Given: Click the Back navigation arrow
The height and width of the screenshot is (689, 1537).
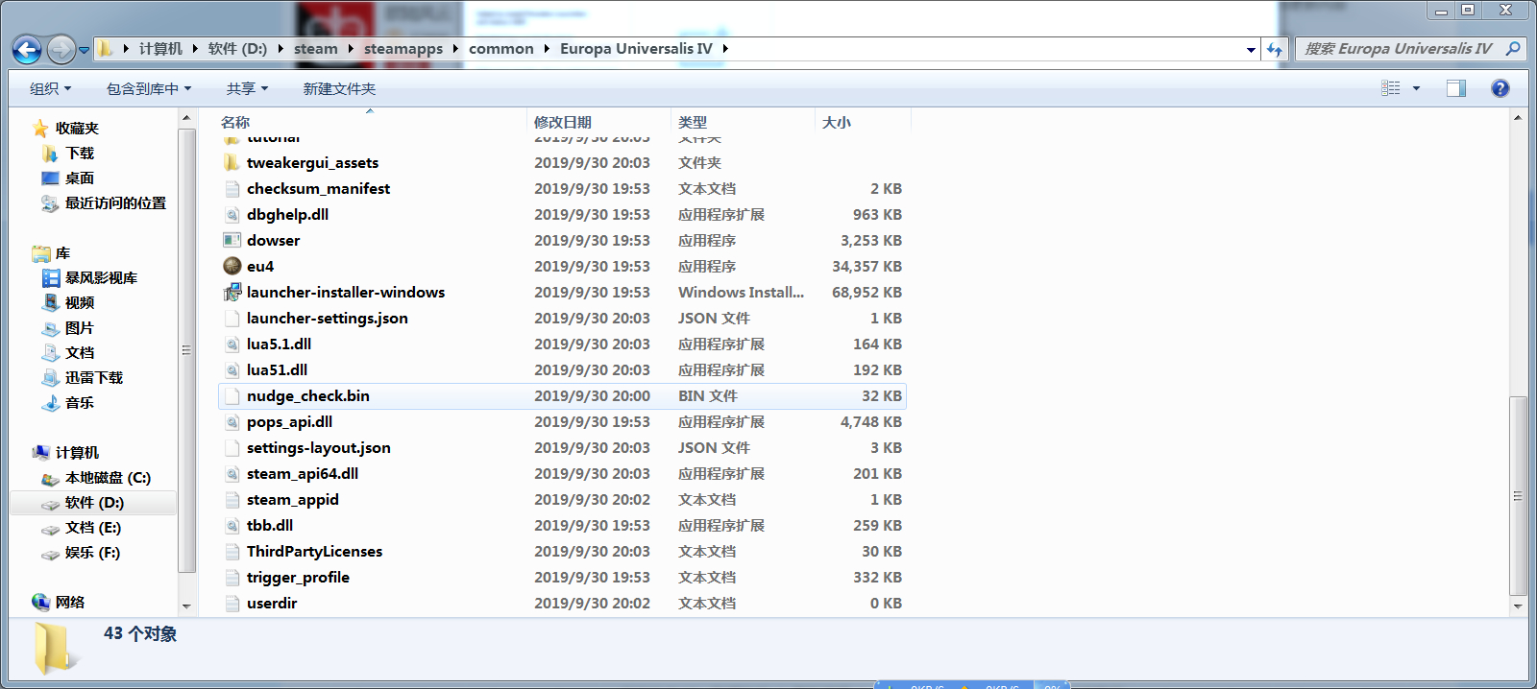Looking at the screenshot, I should coord(27,49).
